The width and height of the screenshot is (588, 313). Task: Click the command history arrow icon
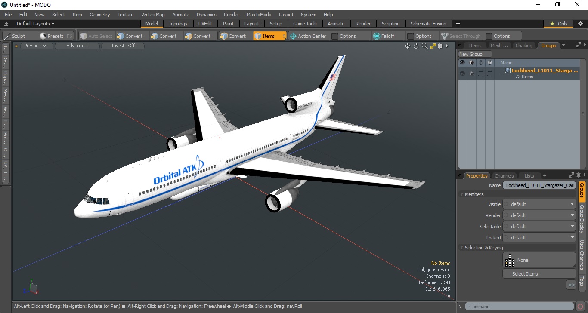click(460, 307)
